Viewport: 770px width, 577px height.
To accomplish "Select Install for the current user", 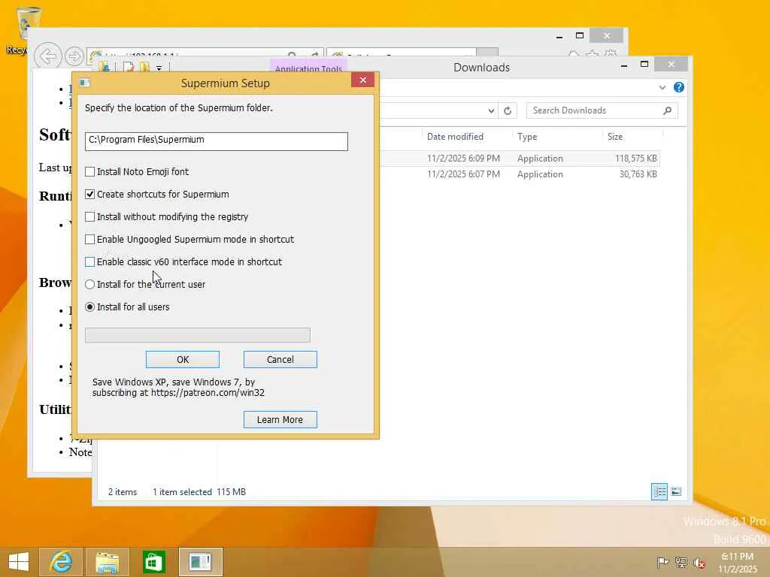I will tap(90, 285).
